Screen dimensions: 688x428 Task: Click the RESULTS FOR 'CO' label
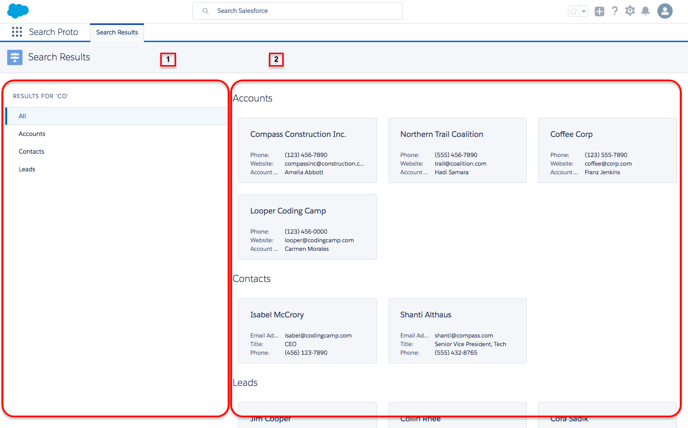(x=41, y=96)
